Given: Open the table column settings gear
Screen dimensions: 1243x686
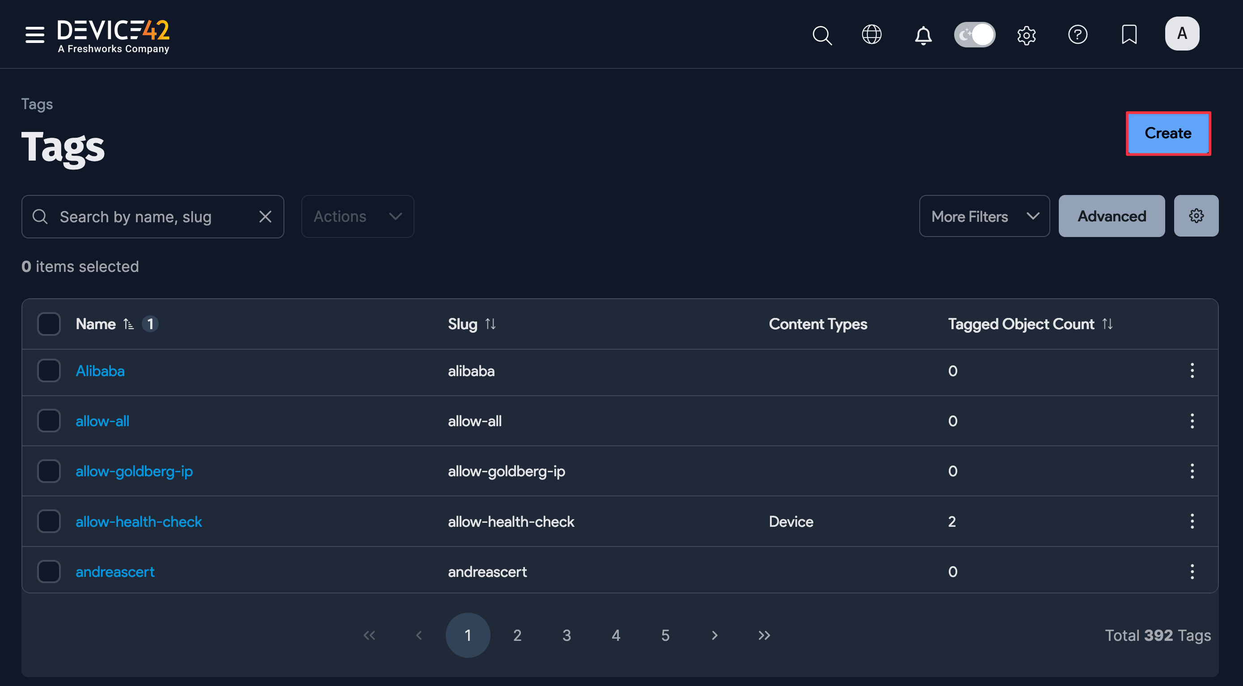Looking at the screenshot, I should 1196,216.
